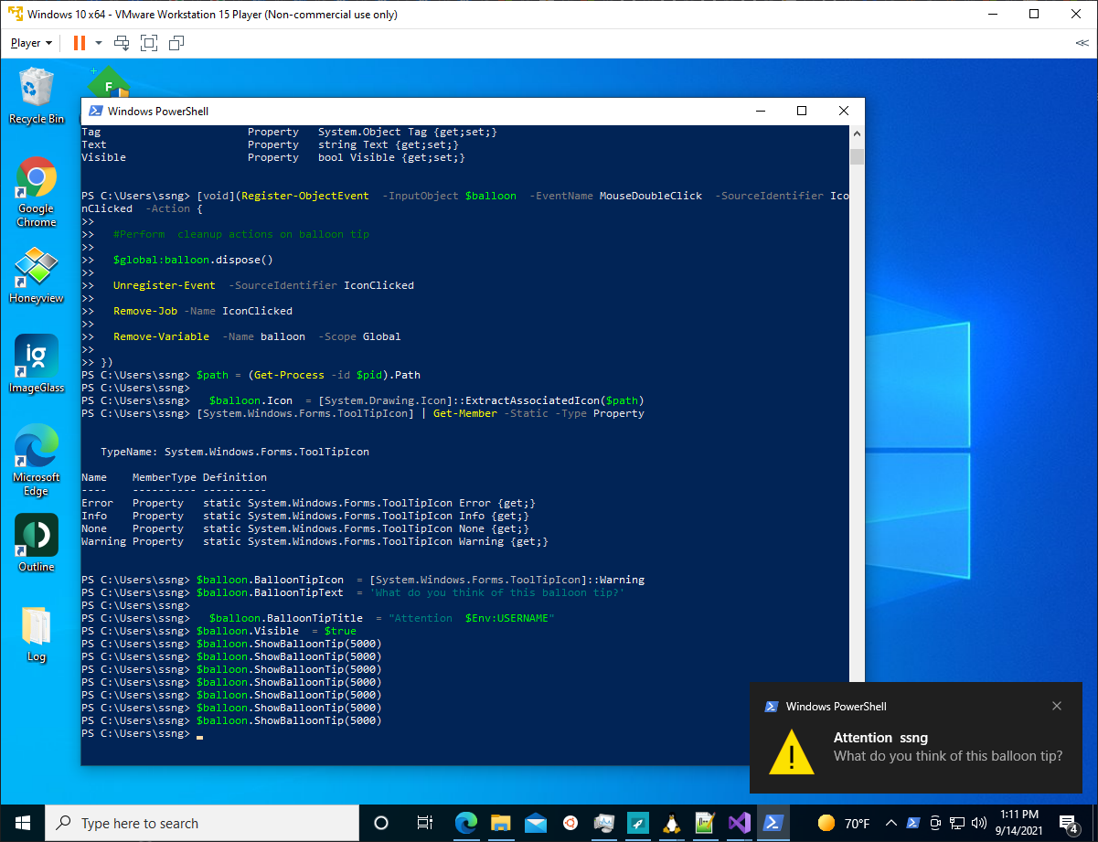Enter full screen mode in VMware

pos(148,42)
